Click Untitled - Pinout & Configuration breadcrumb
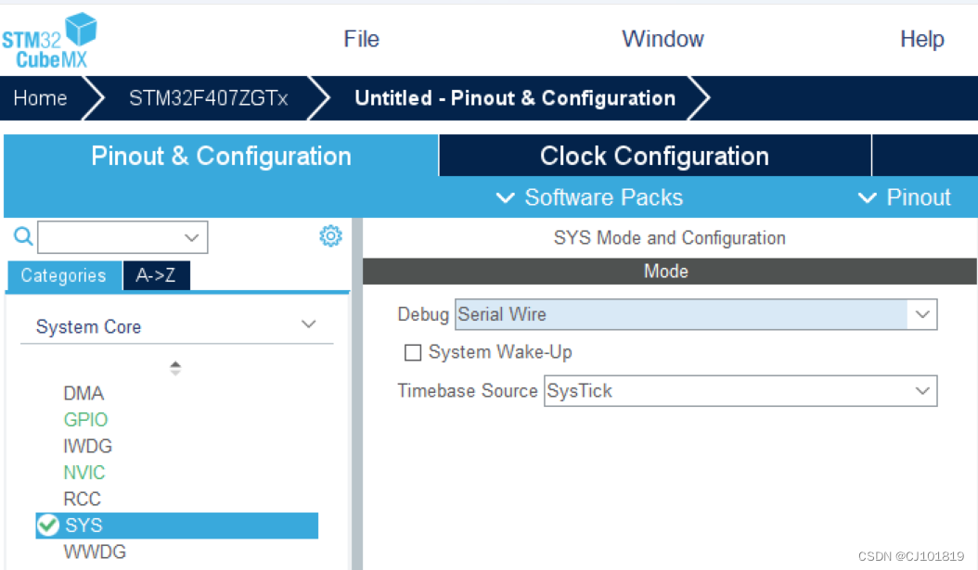The image size is (978, 570). [515, 98]
